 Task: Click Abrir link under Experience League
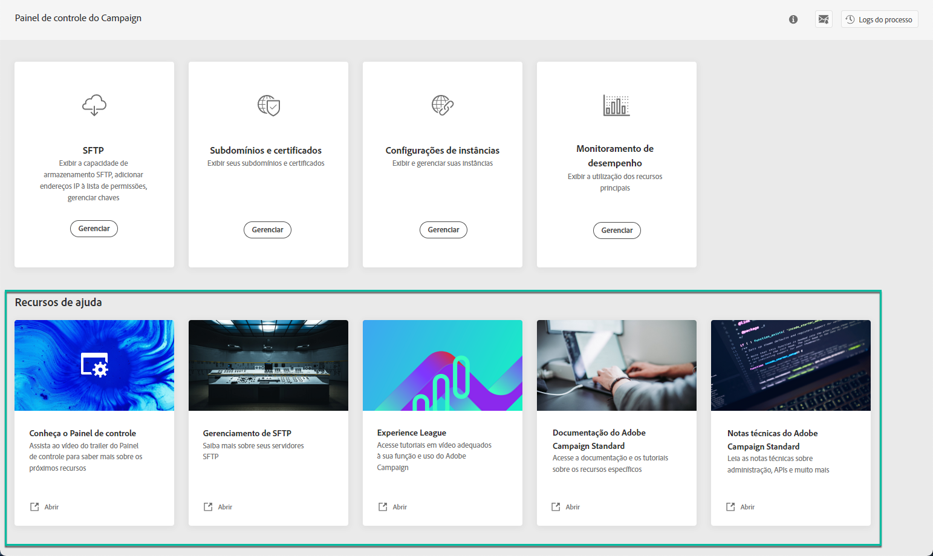(x=400, y=507)
